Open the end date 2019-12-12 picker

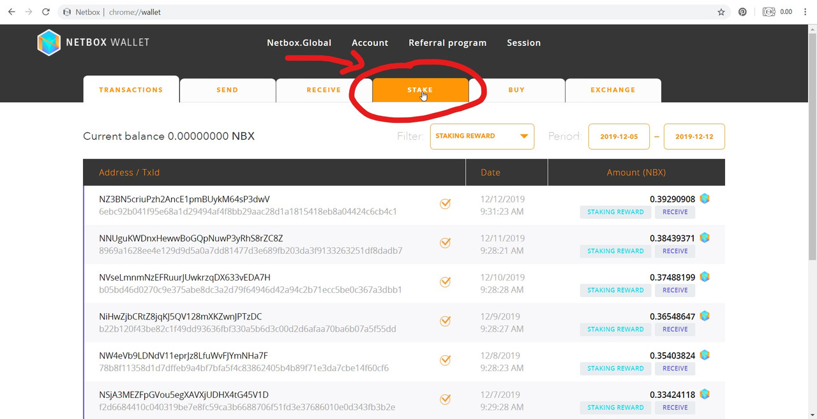pos(694,136)
